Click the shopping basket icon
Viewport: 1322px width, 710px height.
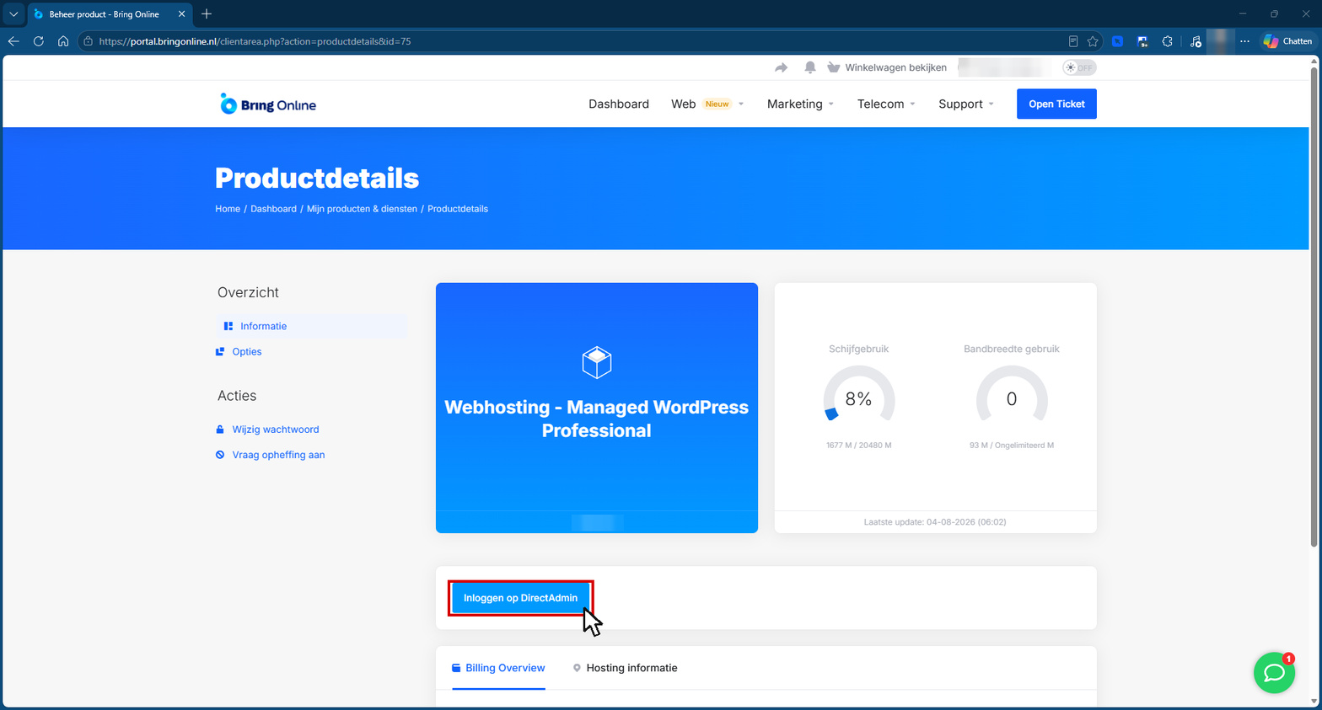click(x=833, y=67)
